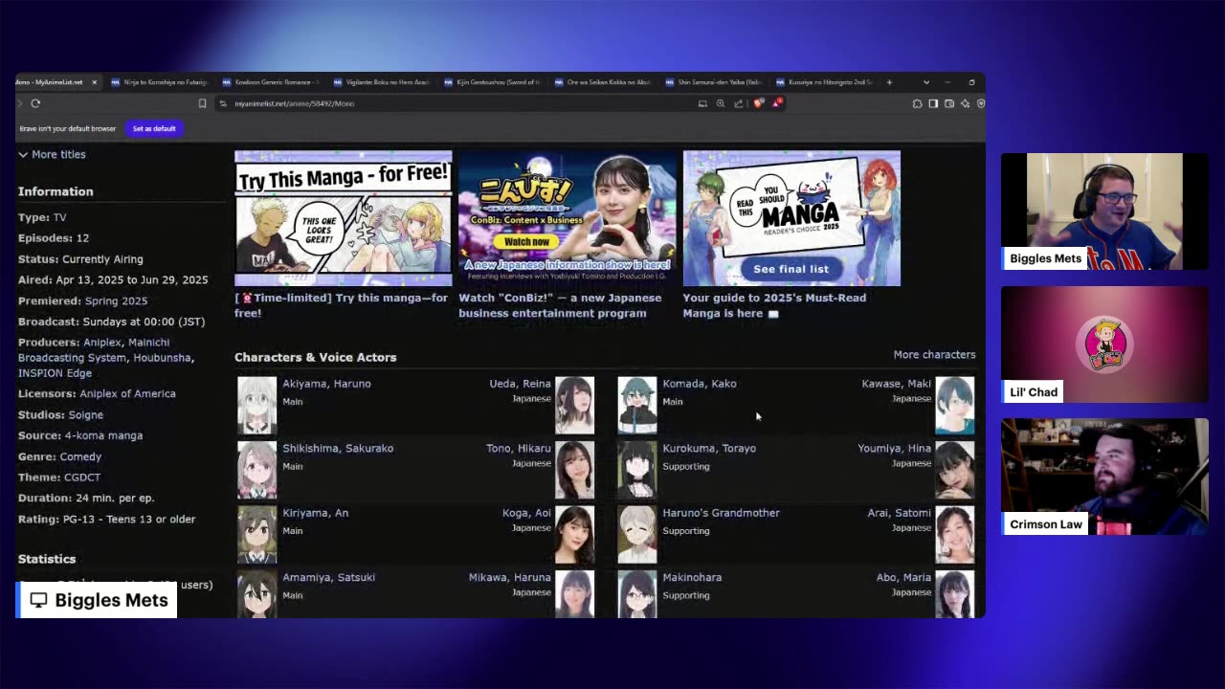Close the Mono MyAnimeList tab
The height and width of the screenshot is (689, 1225).
pos(94,82)
